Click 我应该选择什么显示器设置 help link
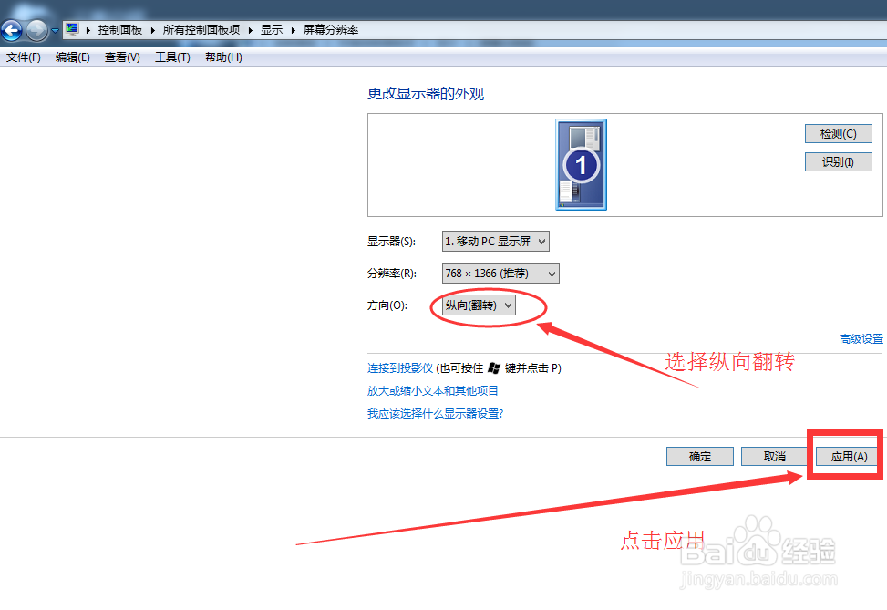 pyautogui.click(x=436, y=412)
